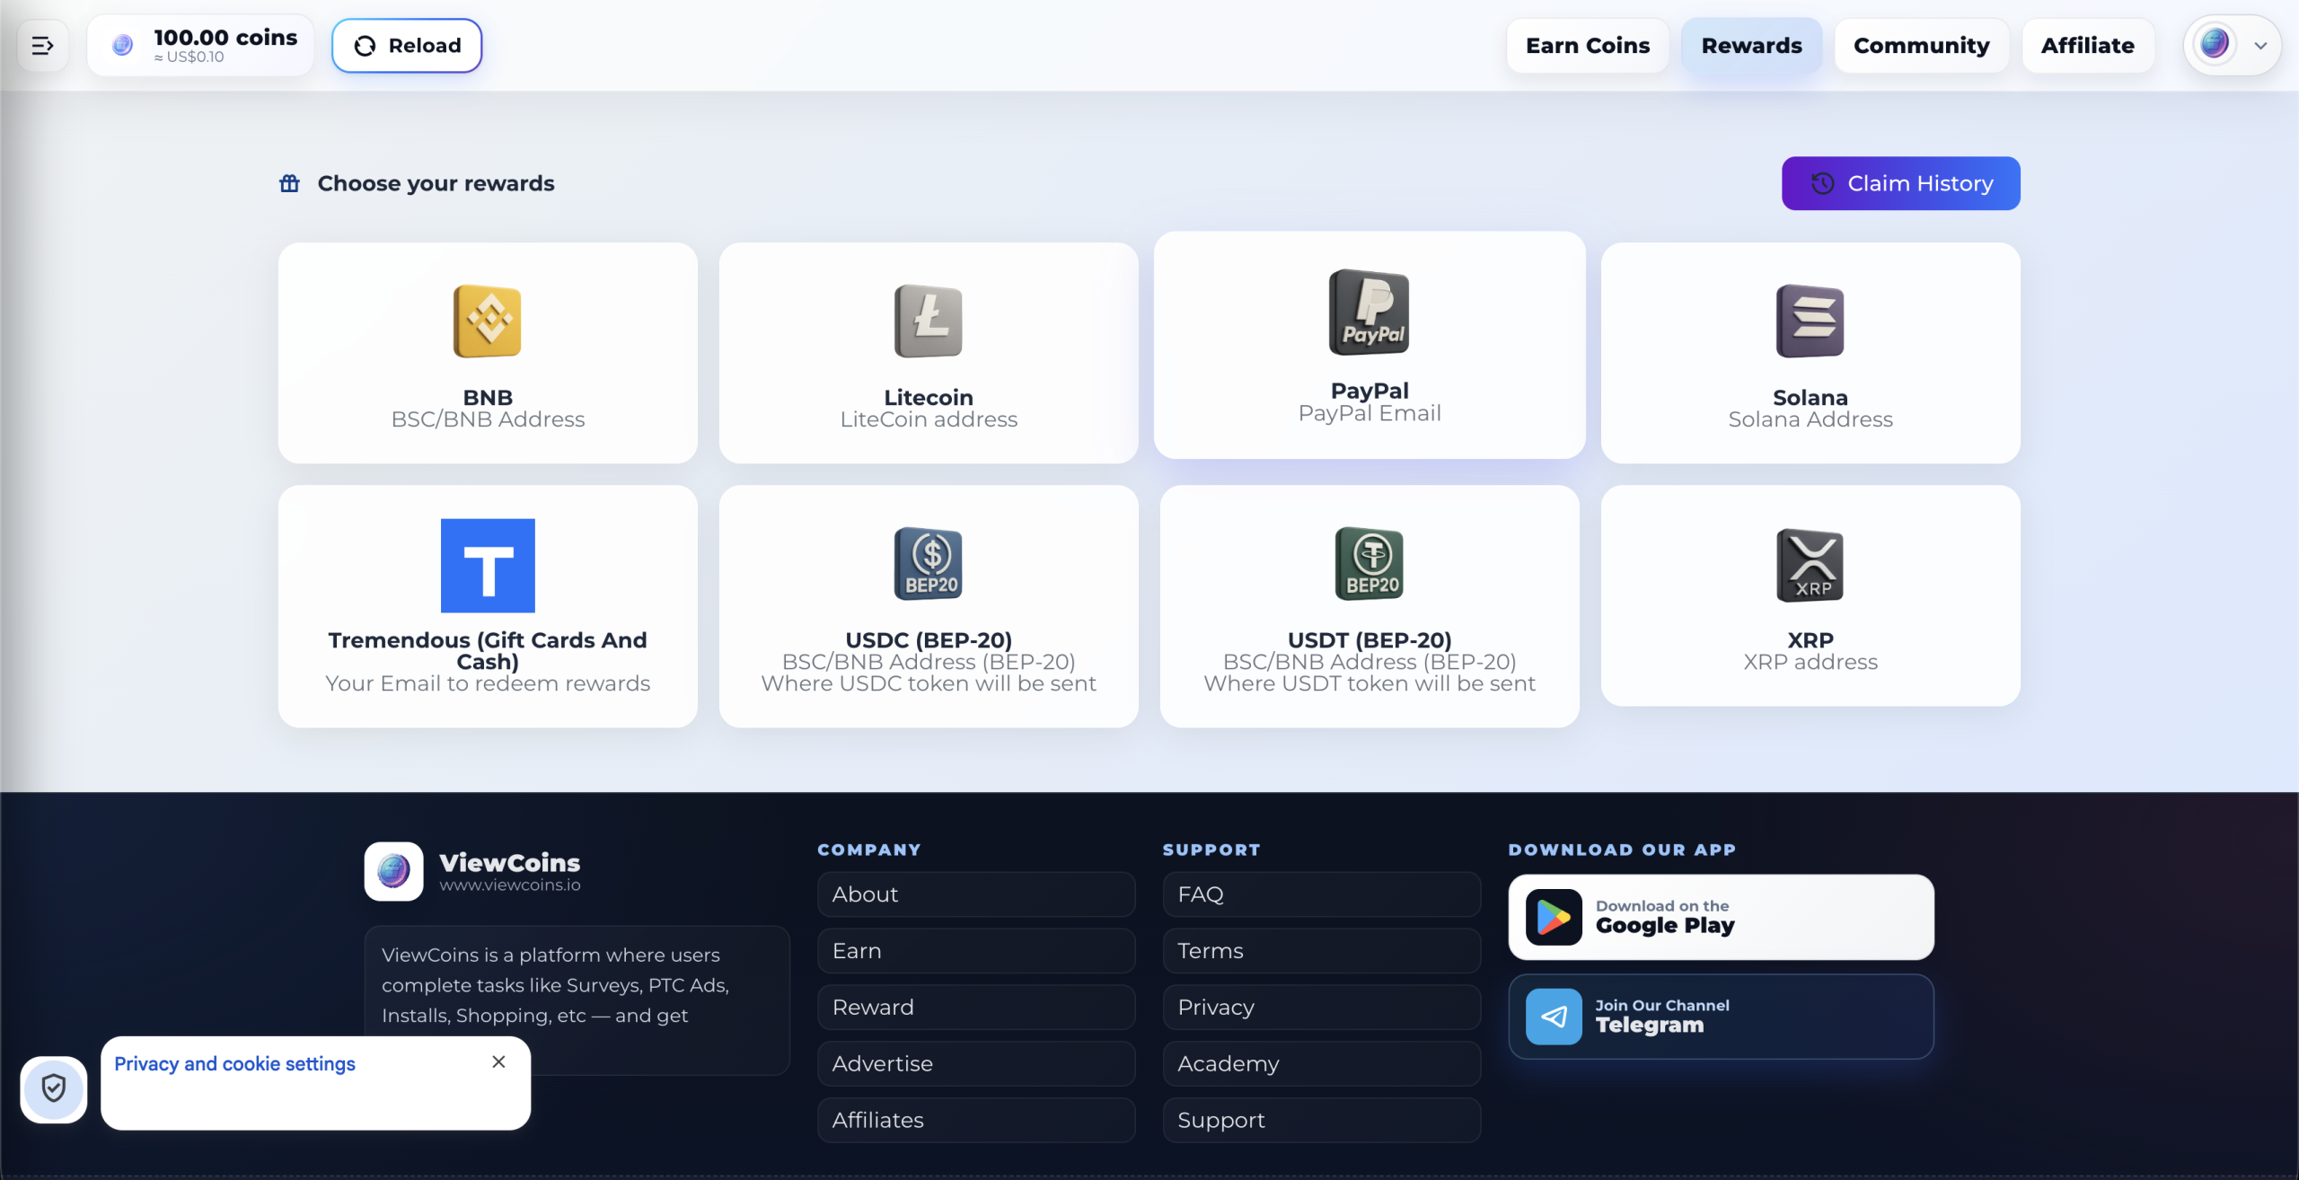
Task: Open the Affiliates footer link
Action: point(976,1121)
